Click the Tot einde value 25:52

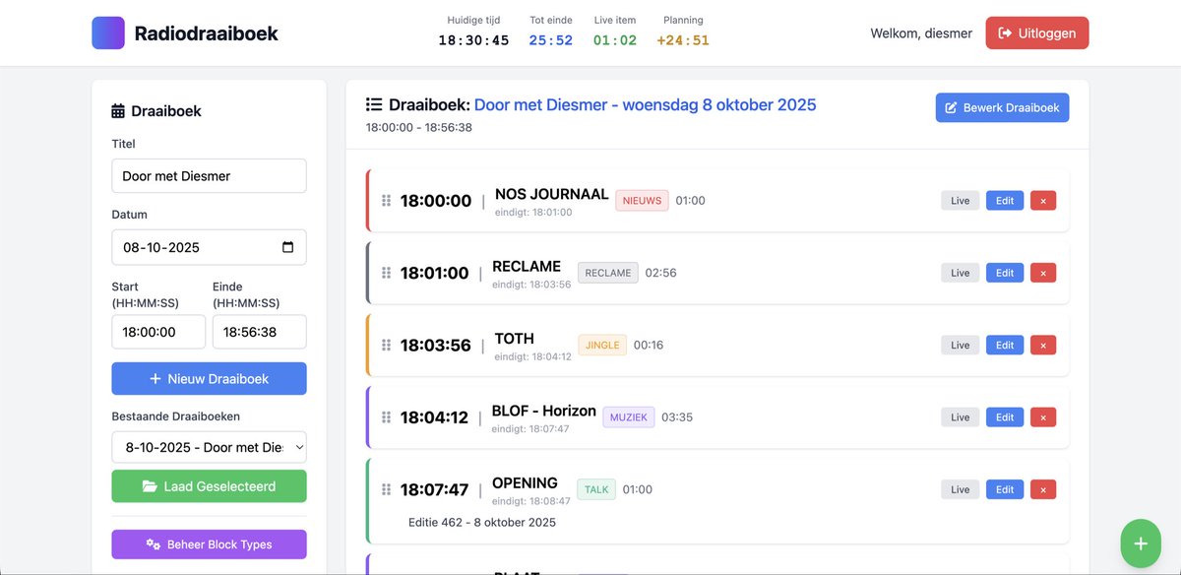point(551,40)
